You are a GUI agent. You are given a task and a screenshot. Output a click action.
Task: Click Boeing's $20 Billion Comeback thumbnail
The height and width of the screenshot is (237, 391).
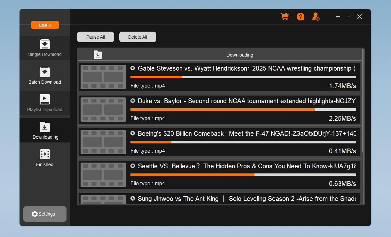tap(103, 142)
